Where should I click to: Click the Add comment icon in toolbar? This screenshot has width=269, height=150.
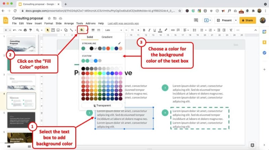[178, 30]
